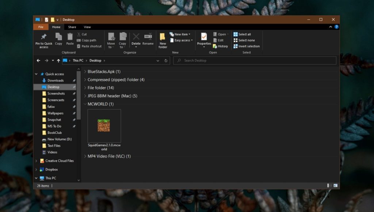Expand the Compressed (zipped) Folder group
The image size is (374, 212).
tap(85, 79)
